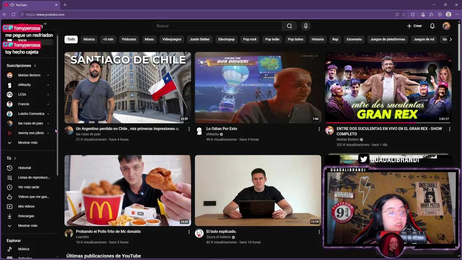Open browser extensions icon
Image resolution: width=462 pixels, height=260 pixels.
click(x=413, y=14)
